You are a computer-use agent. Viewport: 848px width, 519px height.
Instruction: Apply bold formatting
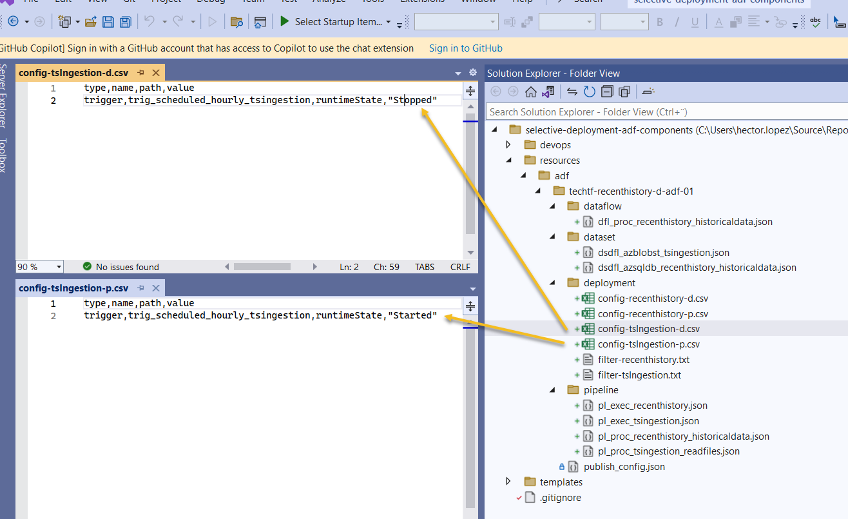click(659, 21)
